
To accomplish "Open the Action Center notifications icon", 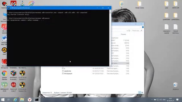I will [x=177, y=99].
